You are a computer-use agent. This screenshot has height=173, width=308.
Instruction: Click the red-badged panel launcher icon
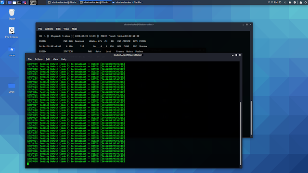click(x=25, y=2)
